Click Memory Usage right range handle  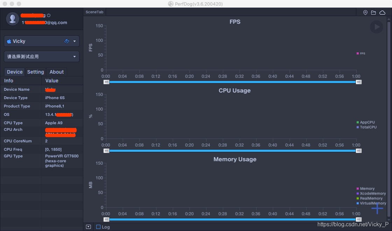358,219
